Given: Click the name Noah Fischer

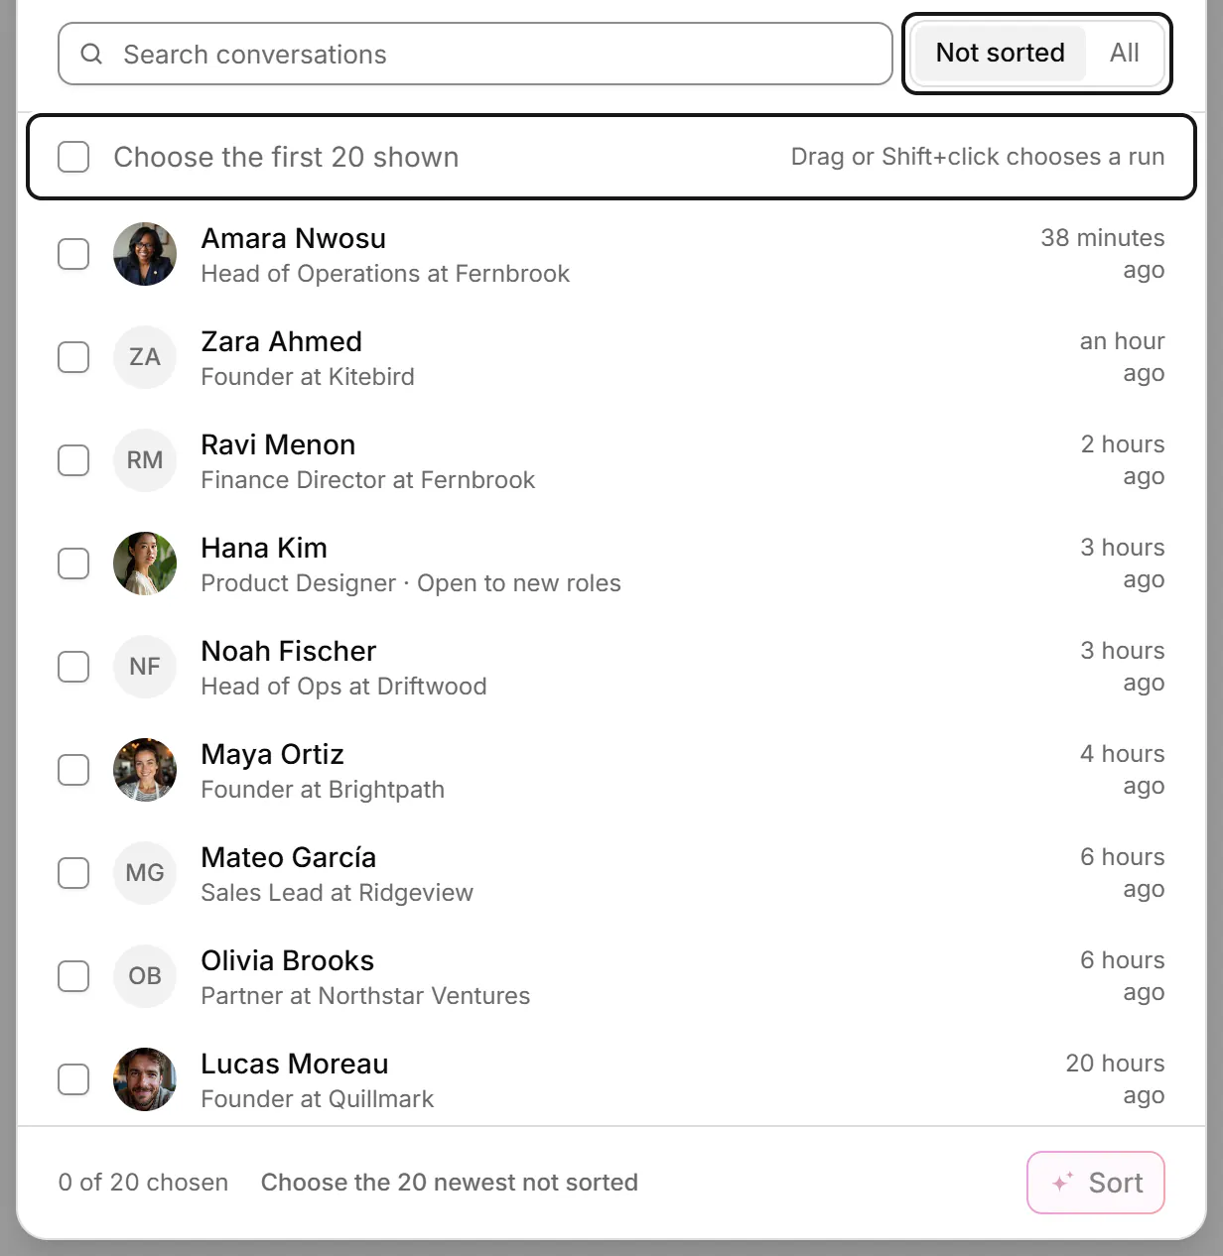Looking at the screenshot, I should point(289,651).
